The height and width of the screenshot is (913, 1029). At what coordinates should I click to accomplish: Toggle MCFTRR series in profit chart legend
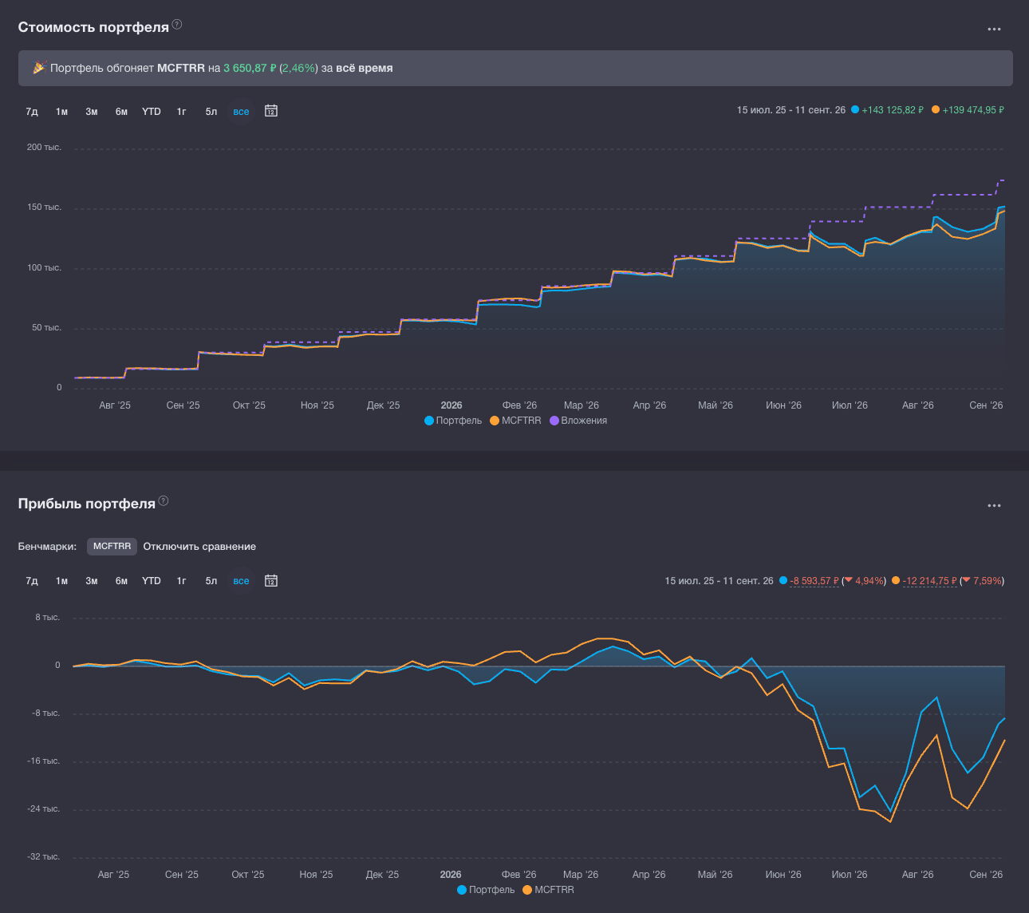548,890
